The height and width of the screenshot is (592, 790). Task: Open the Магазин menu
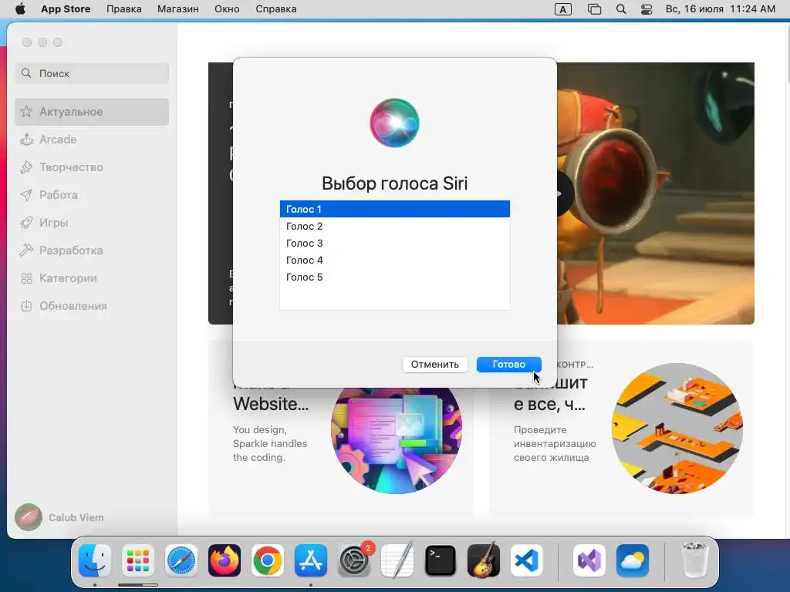pos(178,9)
